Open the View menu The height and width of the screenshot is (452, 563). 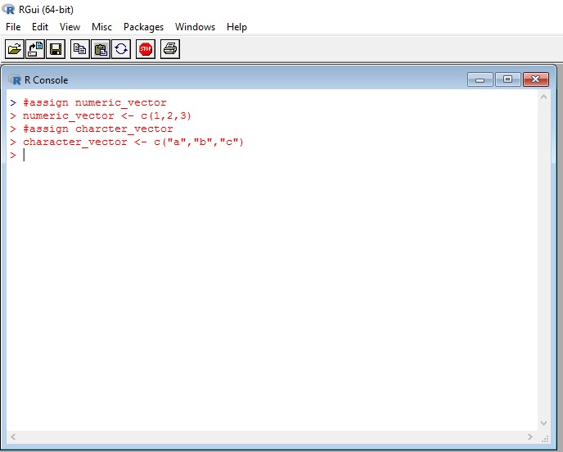pos(70,27)
